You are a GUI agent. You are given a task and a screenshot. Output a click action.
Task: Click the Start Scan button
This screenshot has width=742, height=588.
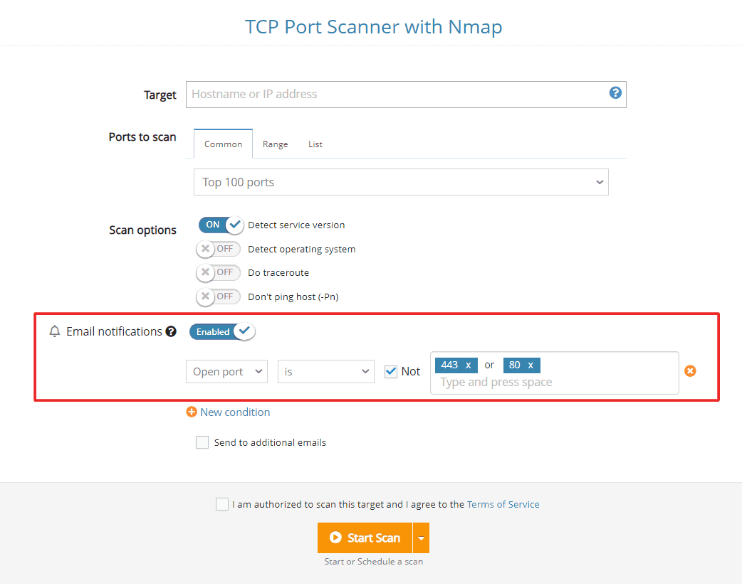click(365, 538)
